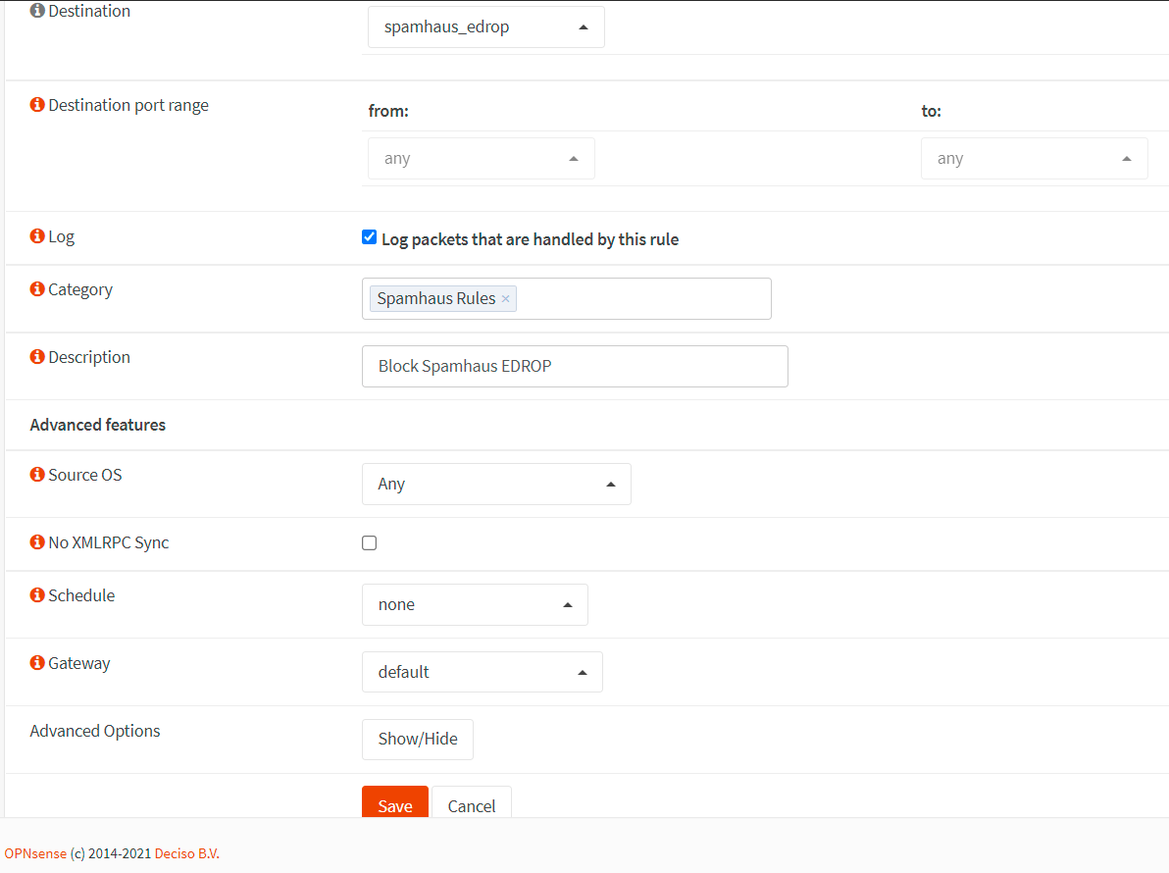Viewport: 1169px width, 873px height.
Task: Expand the Schedule dropdown set to none
Action: click(475, 605)
